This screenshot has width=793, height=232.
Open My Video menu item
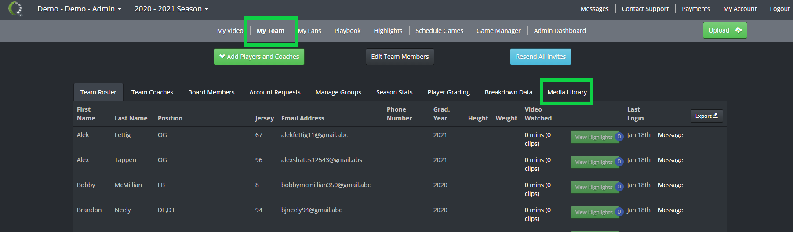tap(230, 31)
